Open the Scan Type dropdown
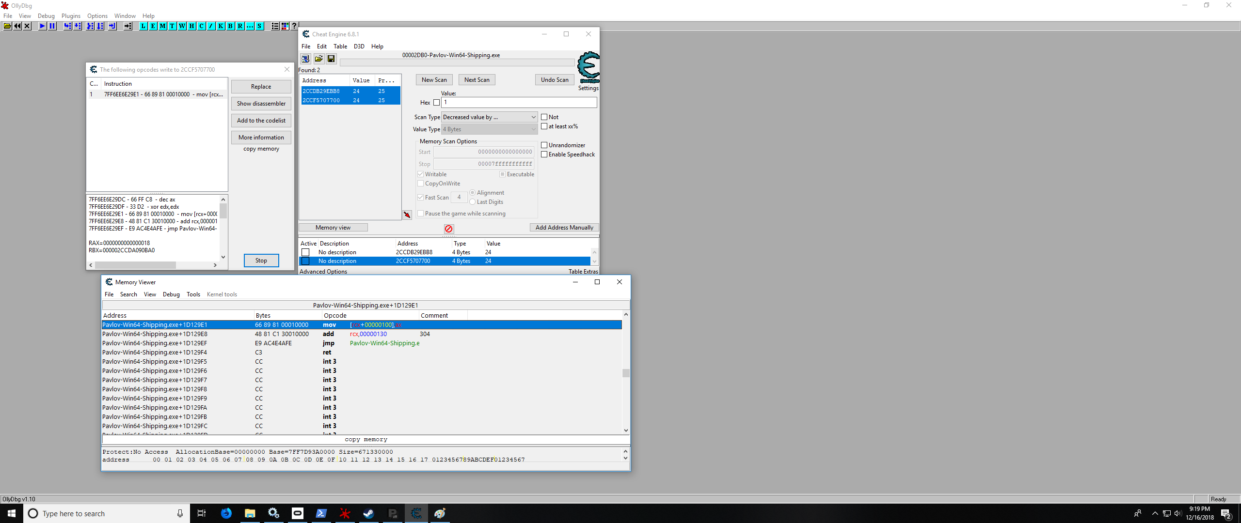 tap(489, 117)
